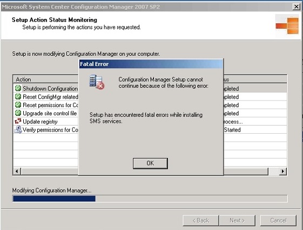This screenshot has width=303, height=230.
Task: Click the icon beside Verify permissions
Action: [18, 129]
